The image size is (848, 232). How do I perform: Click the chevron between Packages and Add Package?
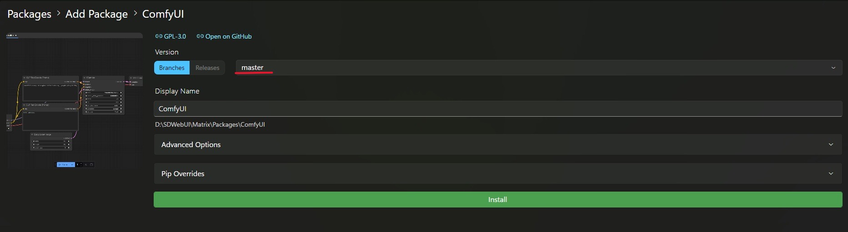pos(59,14)
